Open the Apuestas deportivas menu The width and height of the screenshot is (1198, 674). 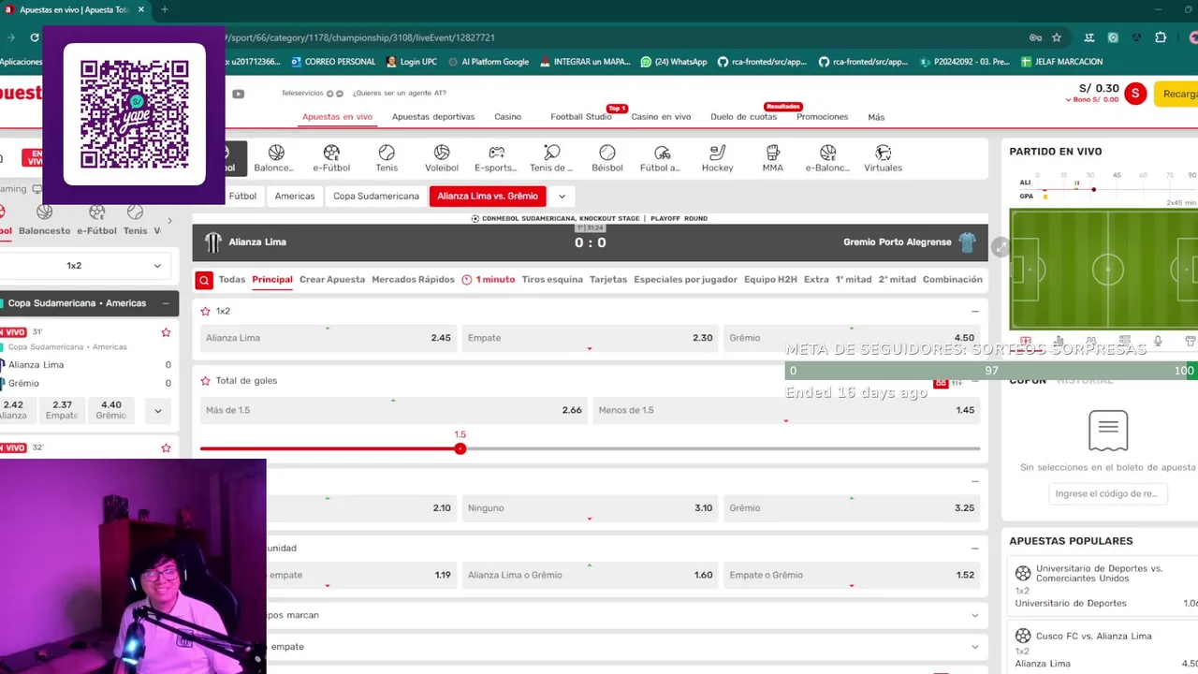tap(433, 117)
